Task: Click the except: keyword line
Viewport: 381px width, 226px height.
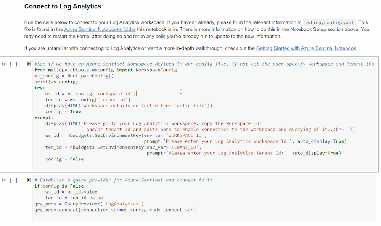Action: [x=44, y=117]
